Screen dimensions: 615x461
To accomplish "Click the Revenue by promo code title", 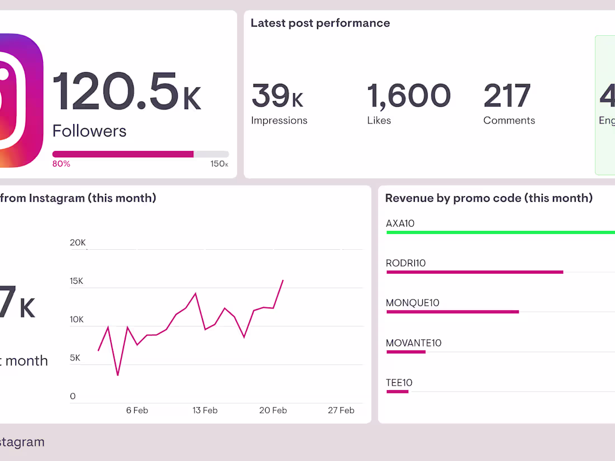I will 489,198.
